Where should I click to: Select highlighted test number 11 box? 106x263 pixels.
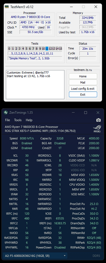(47, 49)
